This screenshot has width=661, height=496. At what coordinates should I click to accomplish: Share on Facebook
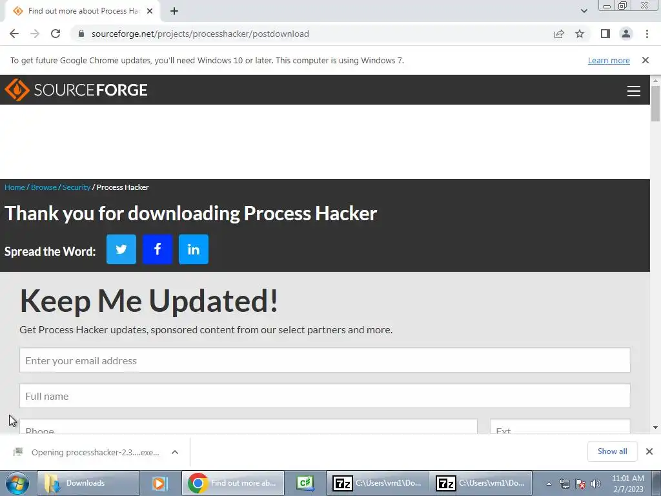158,249
